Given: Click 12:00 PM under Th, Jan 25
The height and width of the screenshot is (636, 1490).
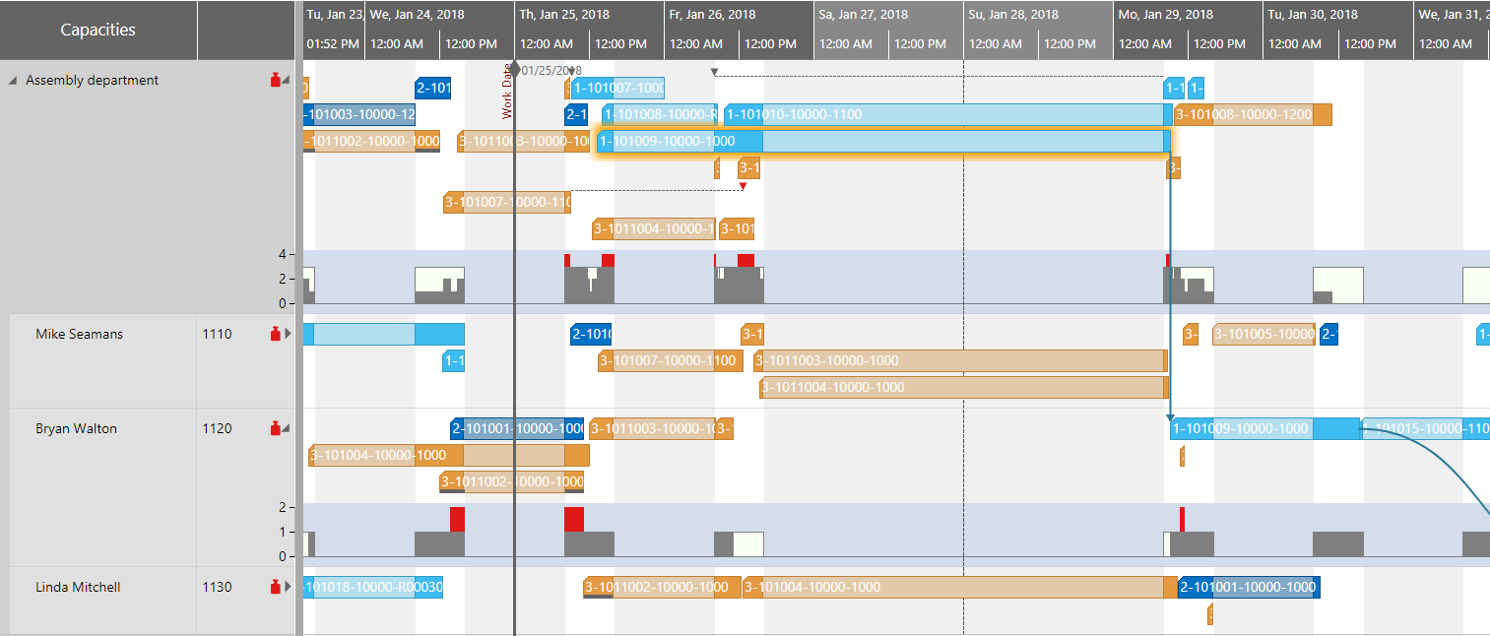Looking at the screenshot, I should (x=621, y=44).
